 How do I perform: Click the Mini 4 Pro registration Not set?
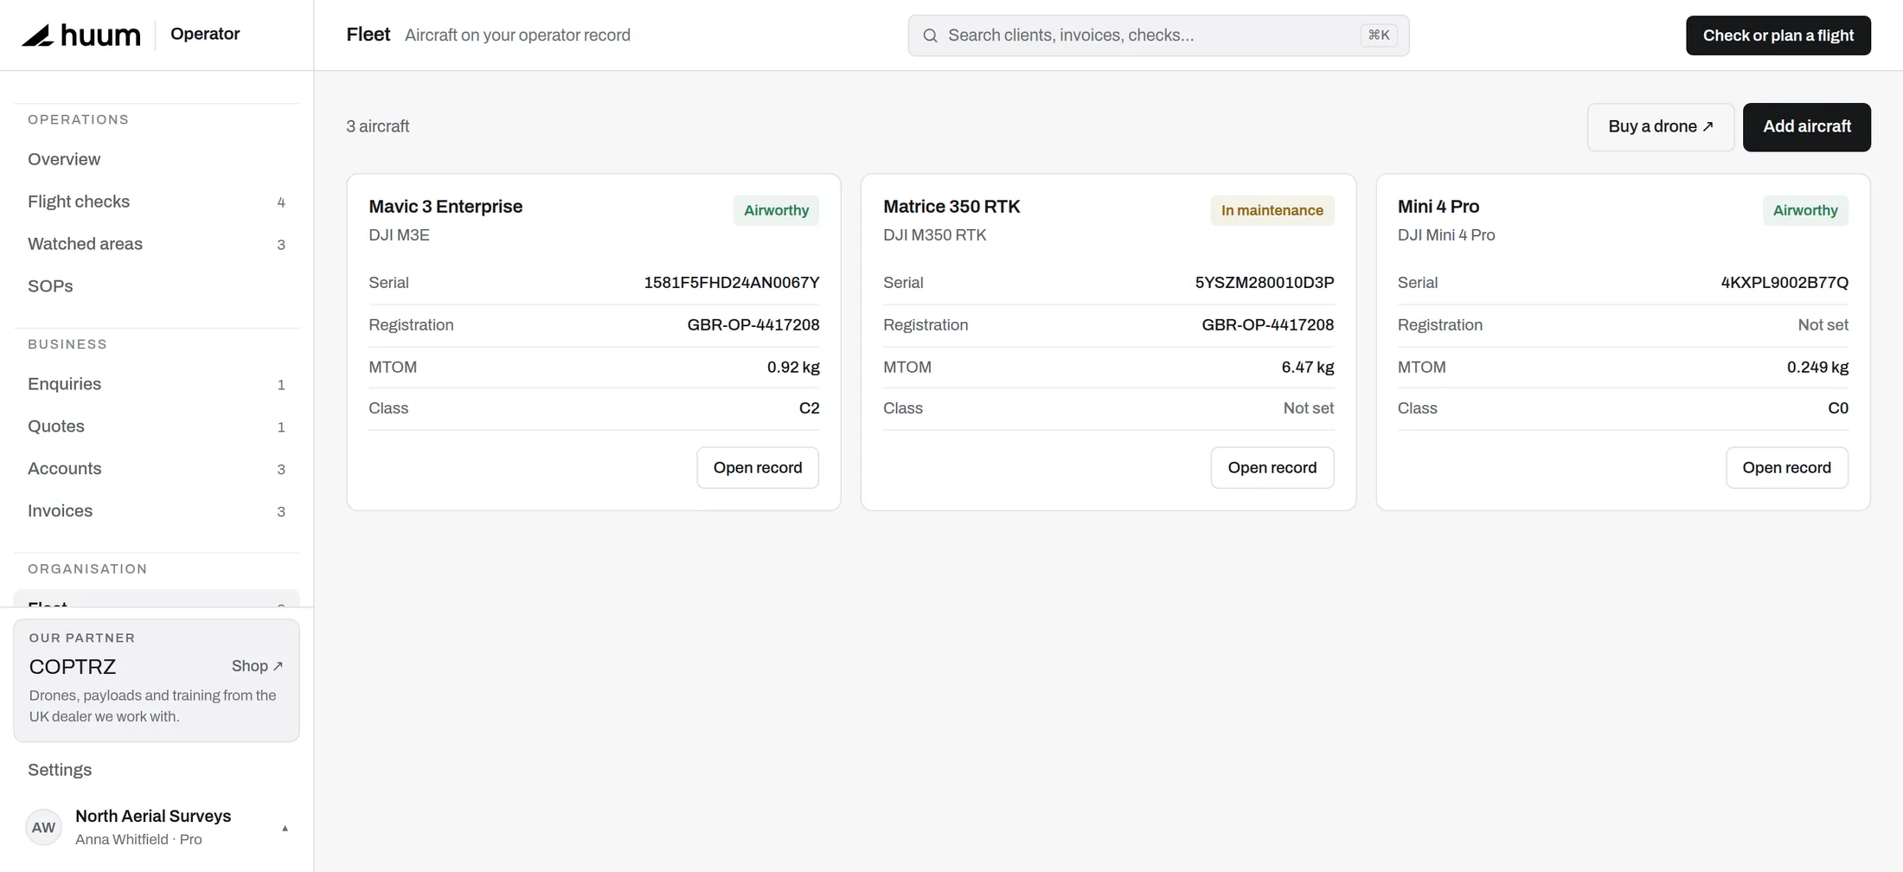(1823, 325)
